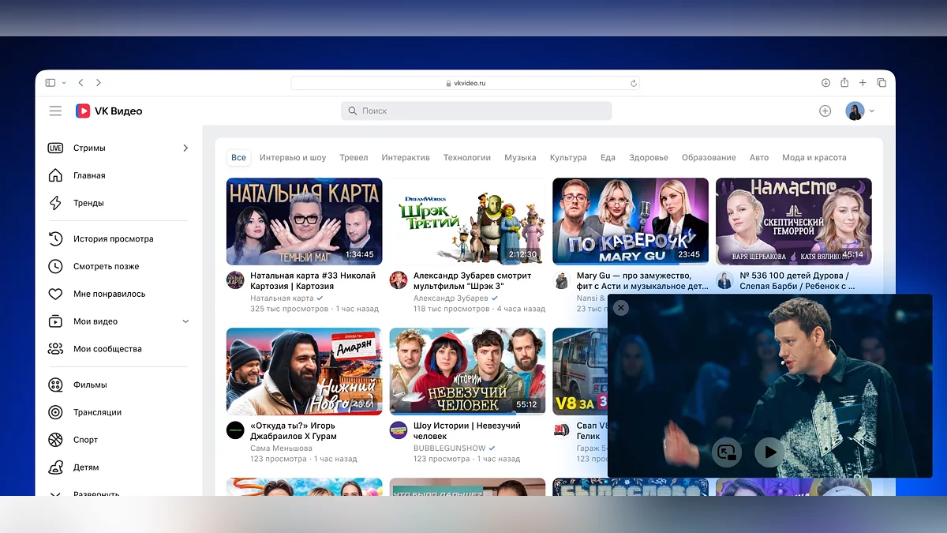Open the Мне понравилось heart icon
The width and height of the screenshot is (947, 533).
click(55, 294)
